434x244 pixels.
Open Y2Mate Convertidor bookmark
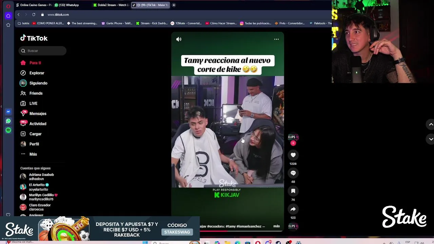pyautogui.click(x=186, y=23)
